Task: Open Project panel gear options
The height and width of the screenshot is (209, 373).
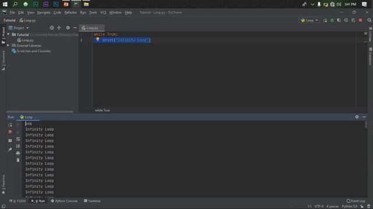Action: (x=68, y=28)
